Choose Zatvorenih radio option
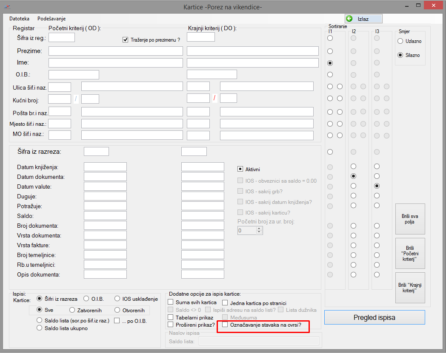This screenshot has height=353, width=446. 72,310
